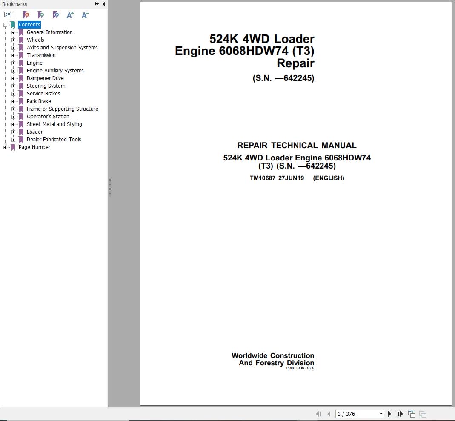The image size is (455, 421).
Task: Open the Loader bookmark
Action: 34,132
